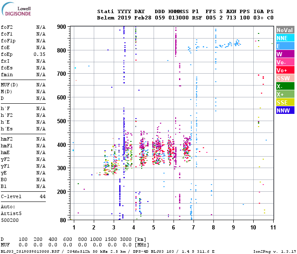This screenshot has height=254, width=297.
Task: Click the B1 parameter label
Action: point(4,187)
